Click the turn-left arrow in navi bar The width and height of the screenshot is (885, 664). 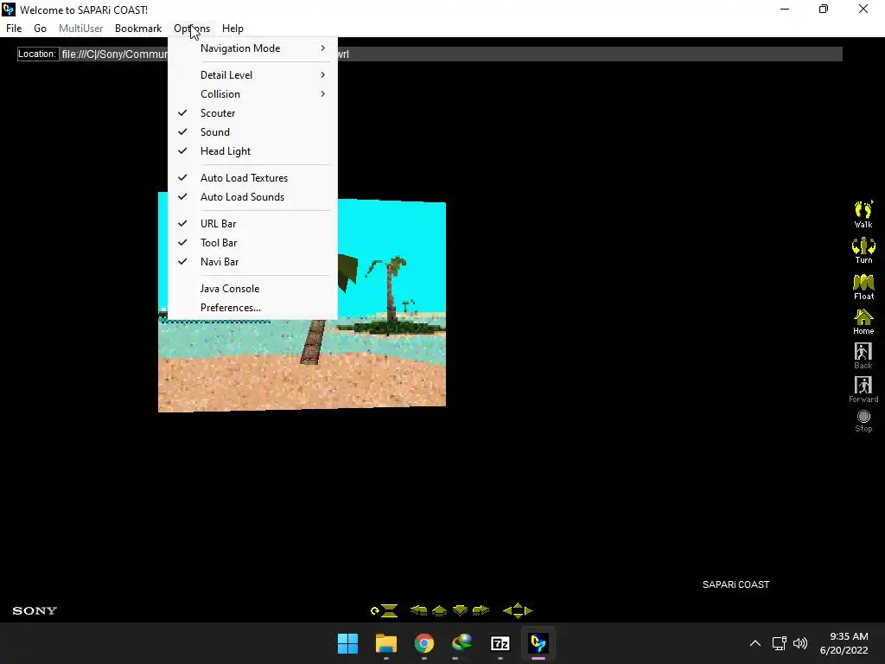point(418,610)
